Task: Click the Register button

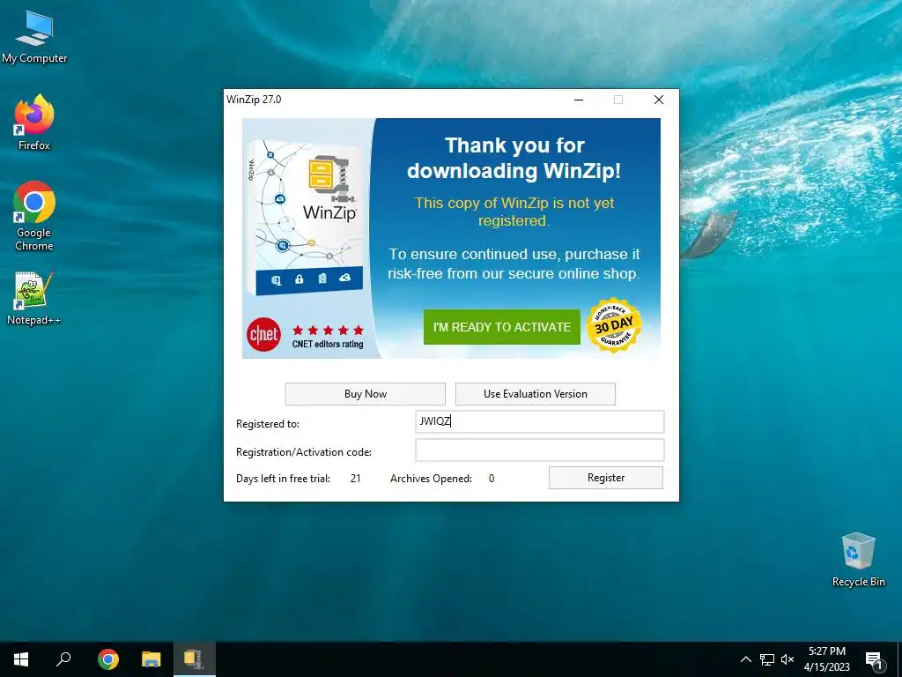Action: coord(606,478)
